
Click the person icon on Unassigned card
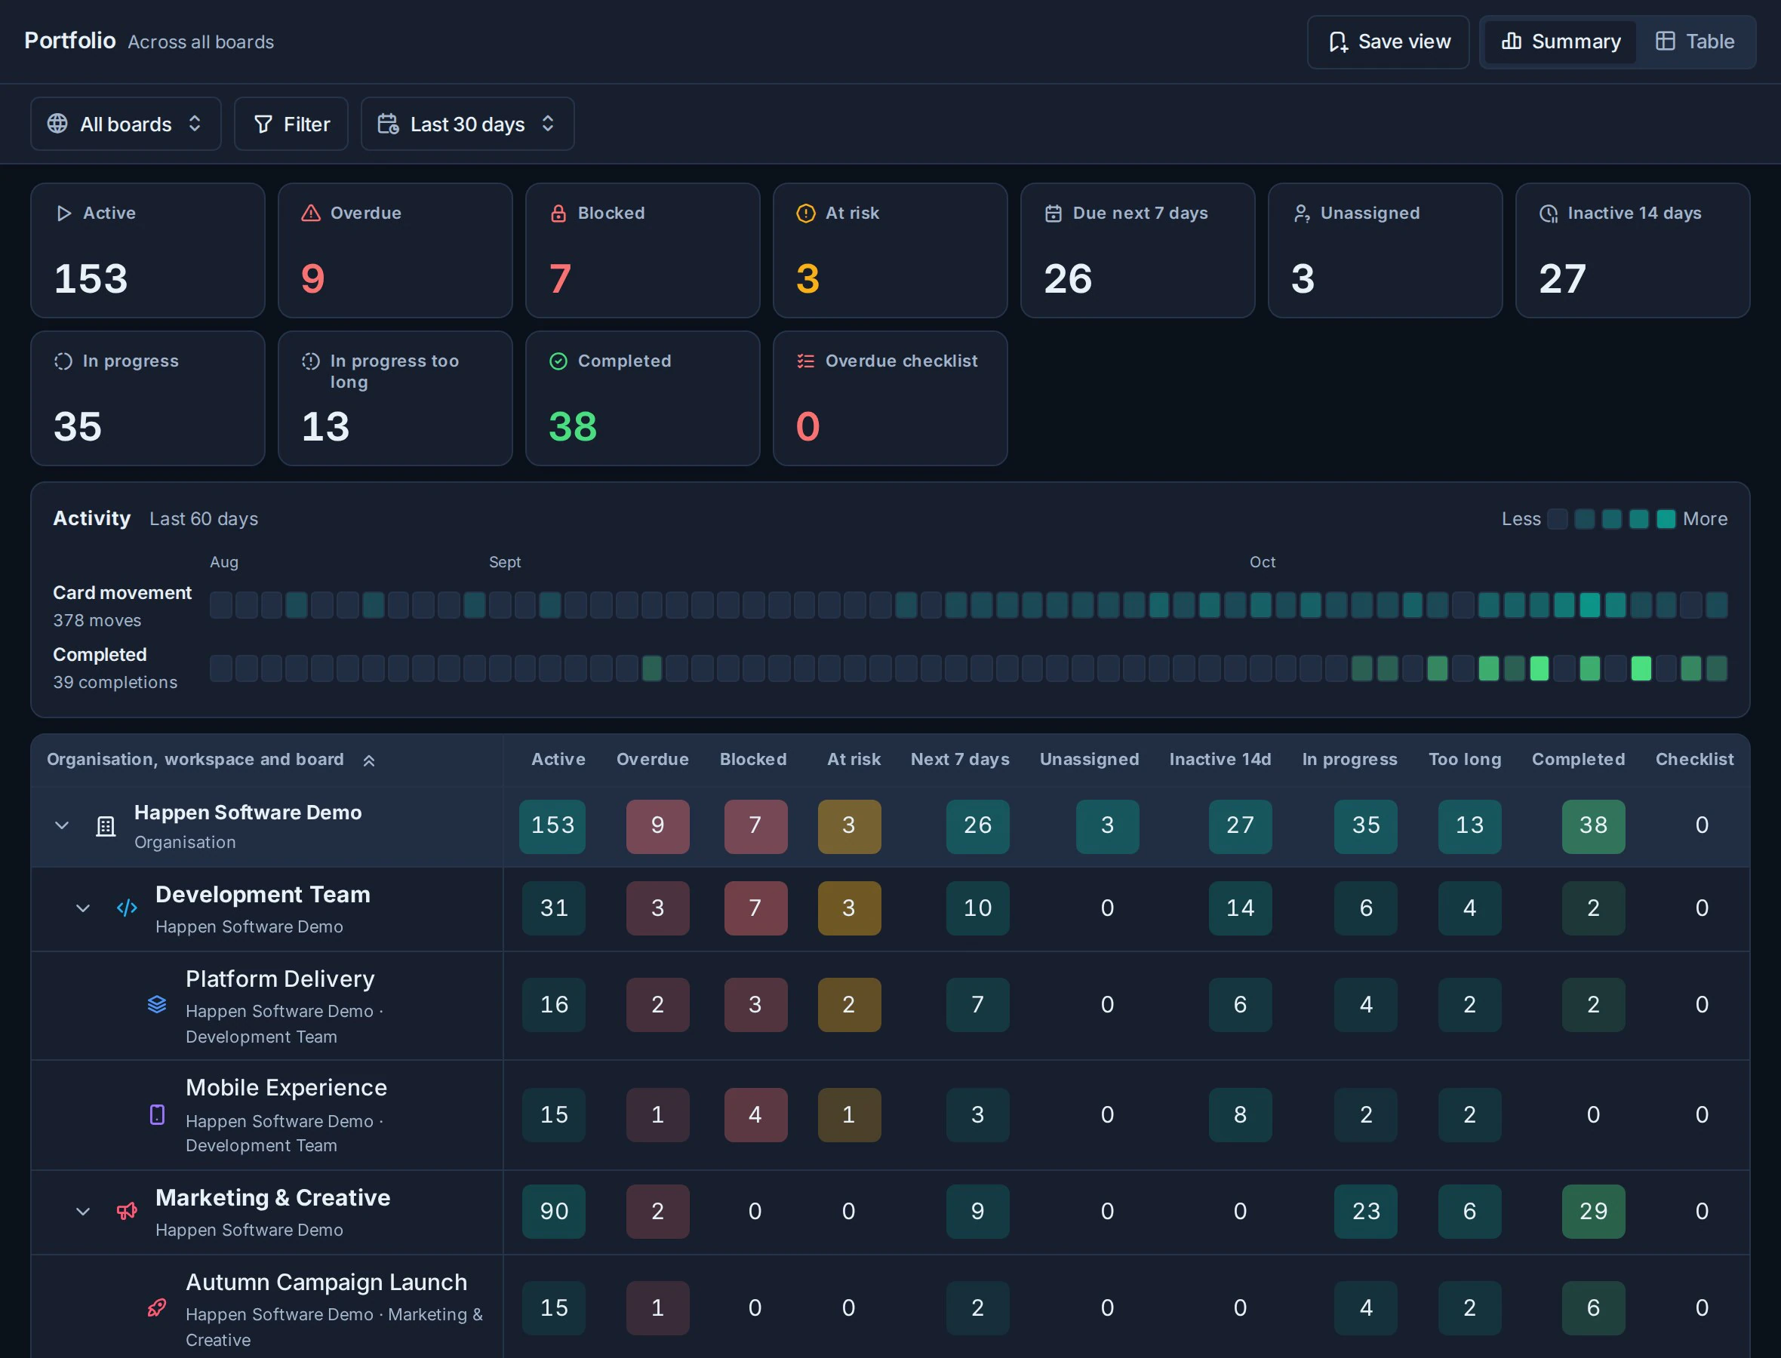(1301, 214)
